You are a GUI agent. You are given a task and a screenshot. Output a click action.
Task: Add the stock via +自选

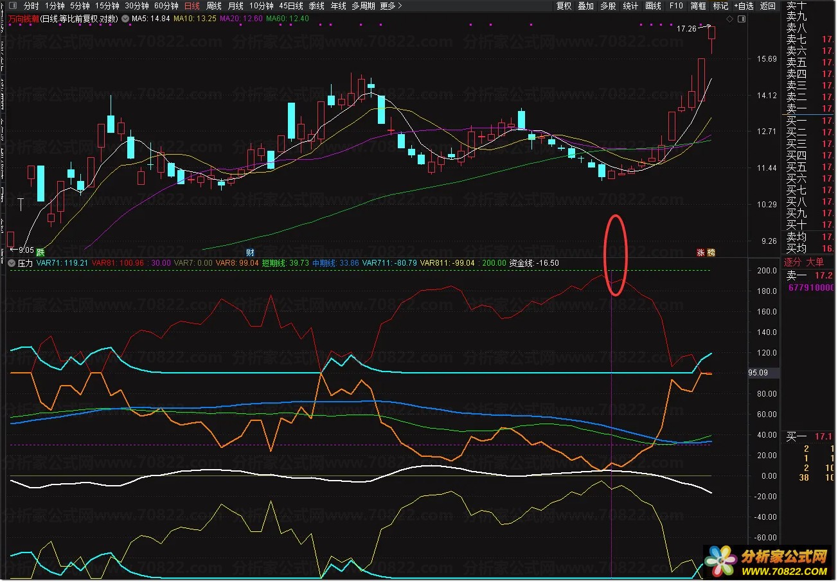744,6
